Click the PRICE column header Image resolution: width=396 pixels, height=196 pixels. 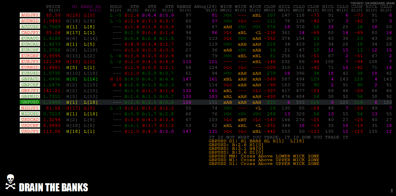53,7
